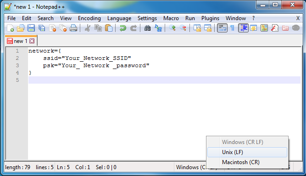Image resolution: width=306 pixels, height=176 pixels.
Task: Open Folder as Workspace icon
Action: pos(285,28)
